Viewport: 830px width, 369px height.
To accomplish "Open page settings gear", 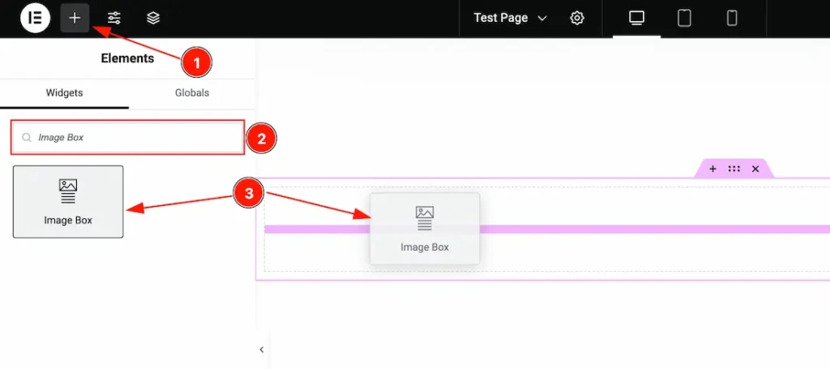I will [577, 18].
